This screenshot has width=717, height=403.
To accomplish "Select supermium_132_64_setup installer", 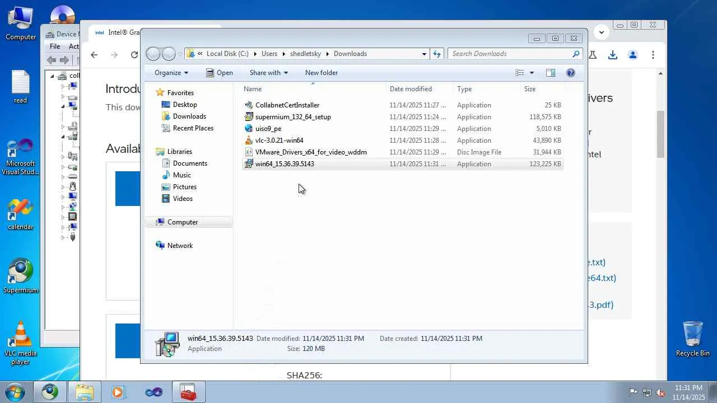I will tap(402, 117).
